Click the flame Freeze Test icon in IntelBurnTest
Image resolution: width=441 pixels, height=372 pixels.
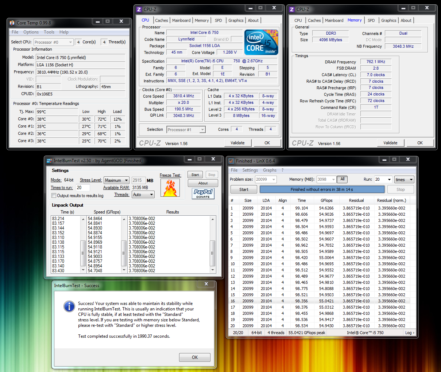[x=170, y=188]
